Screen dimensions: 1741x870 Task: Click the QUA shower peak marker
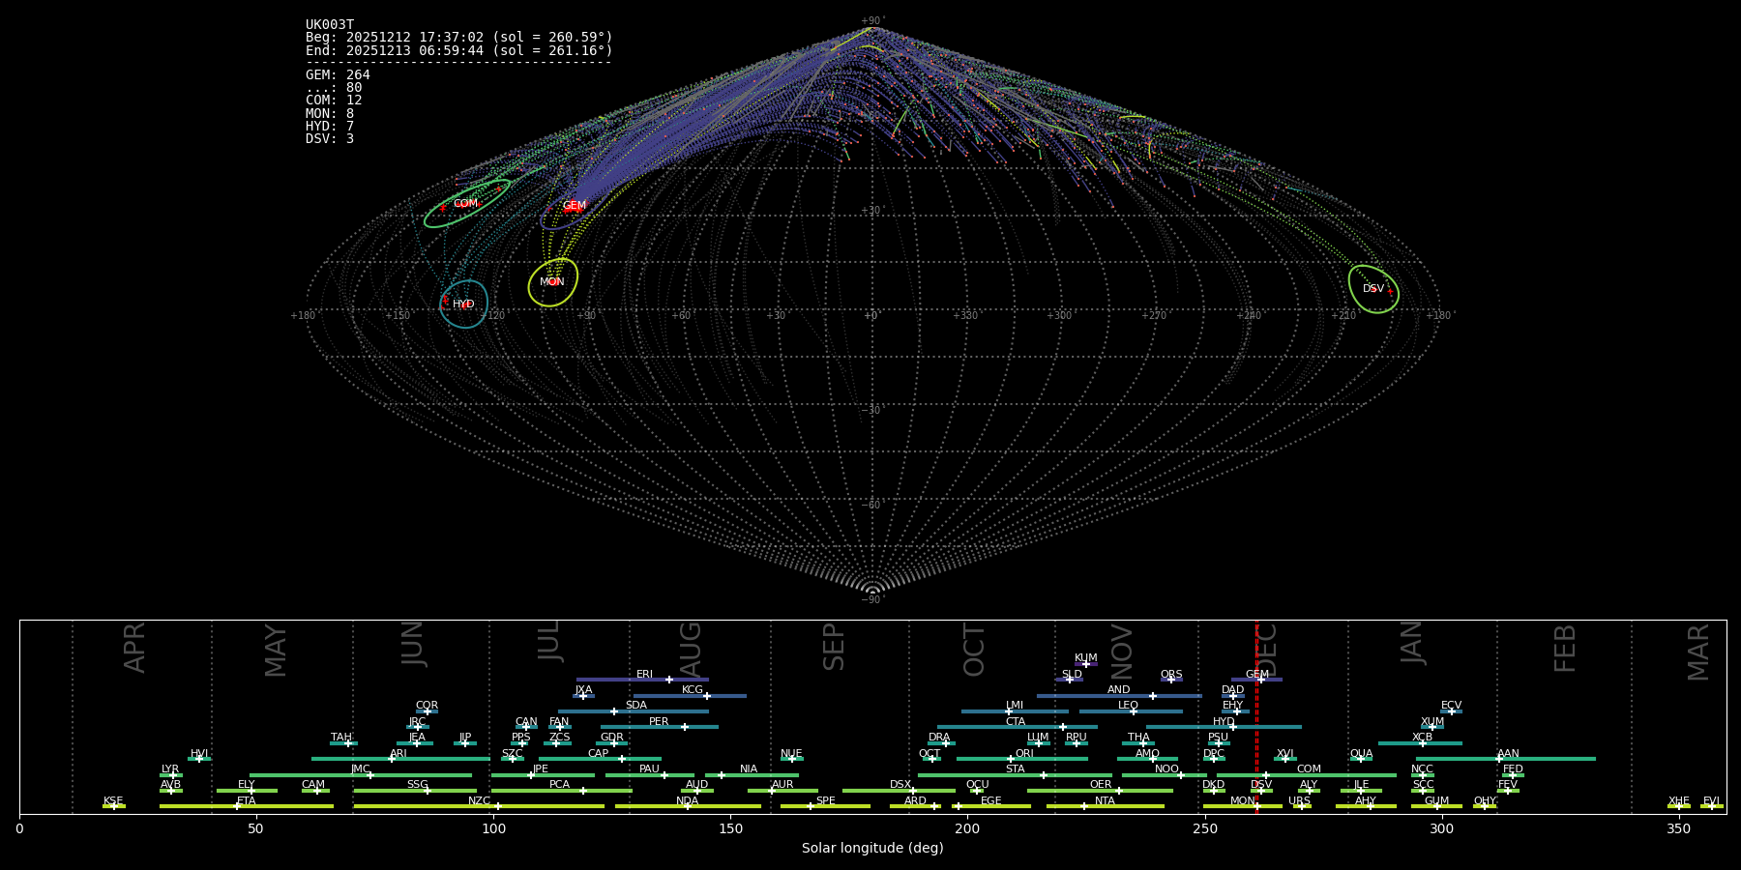pos(1360,759)
